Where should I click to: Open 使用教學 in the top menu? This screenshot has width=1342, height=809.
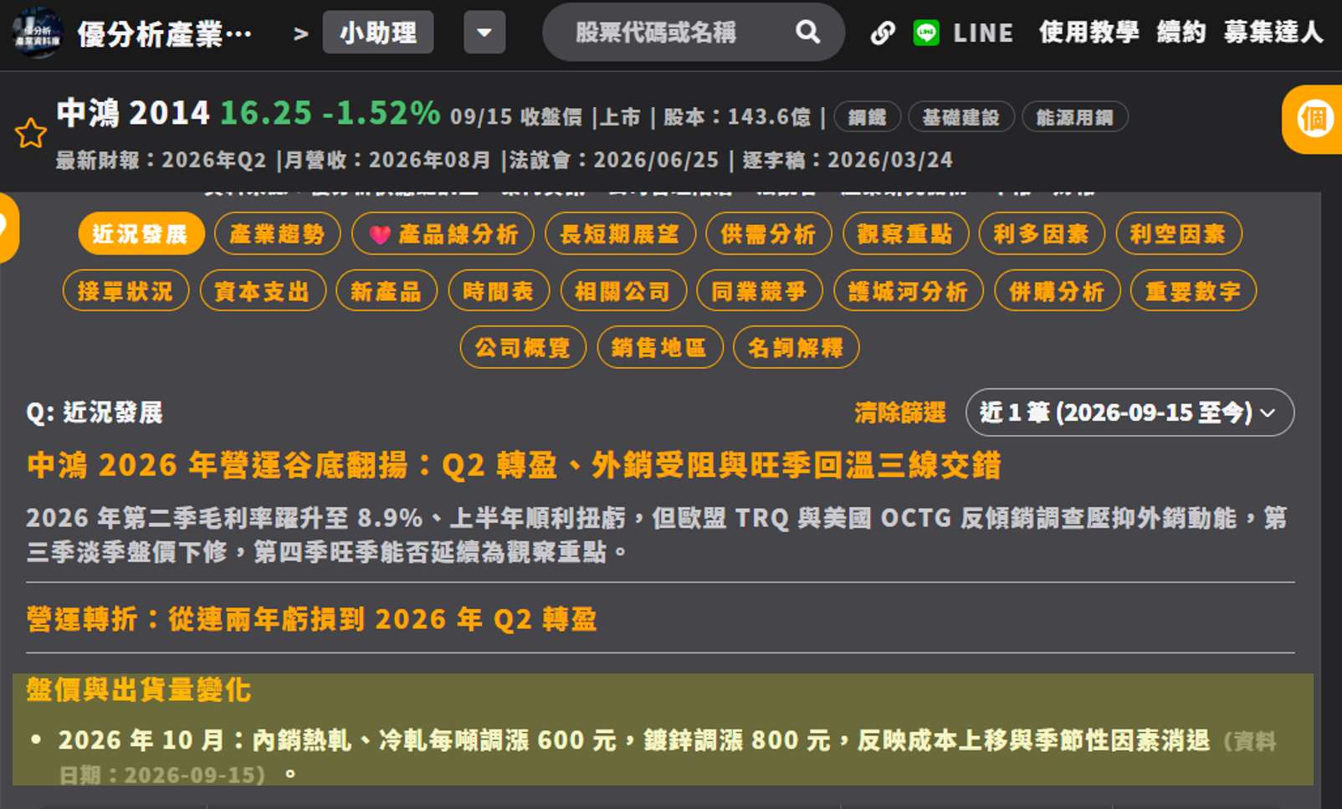pyautogui.click(x=1088, y=33)
